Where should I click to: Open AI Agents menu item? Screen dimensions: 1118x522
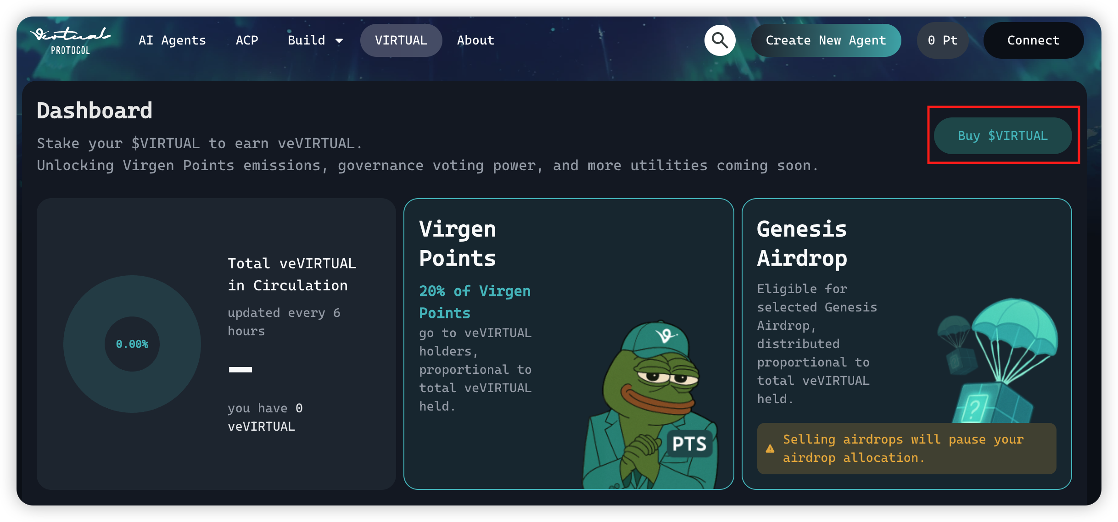click(x=172, y=40)
